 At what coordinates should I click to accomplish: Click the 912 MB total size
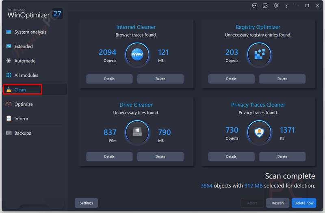[x=253, y=186]
